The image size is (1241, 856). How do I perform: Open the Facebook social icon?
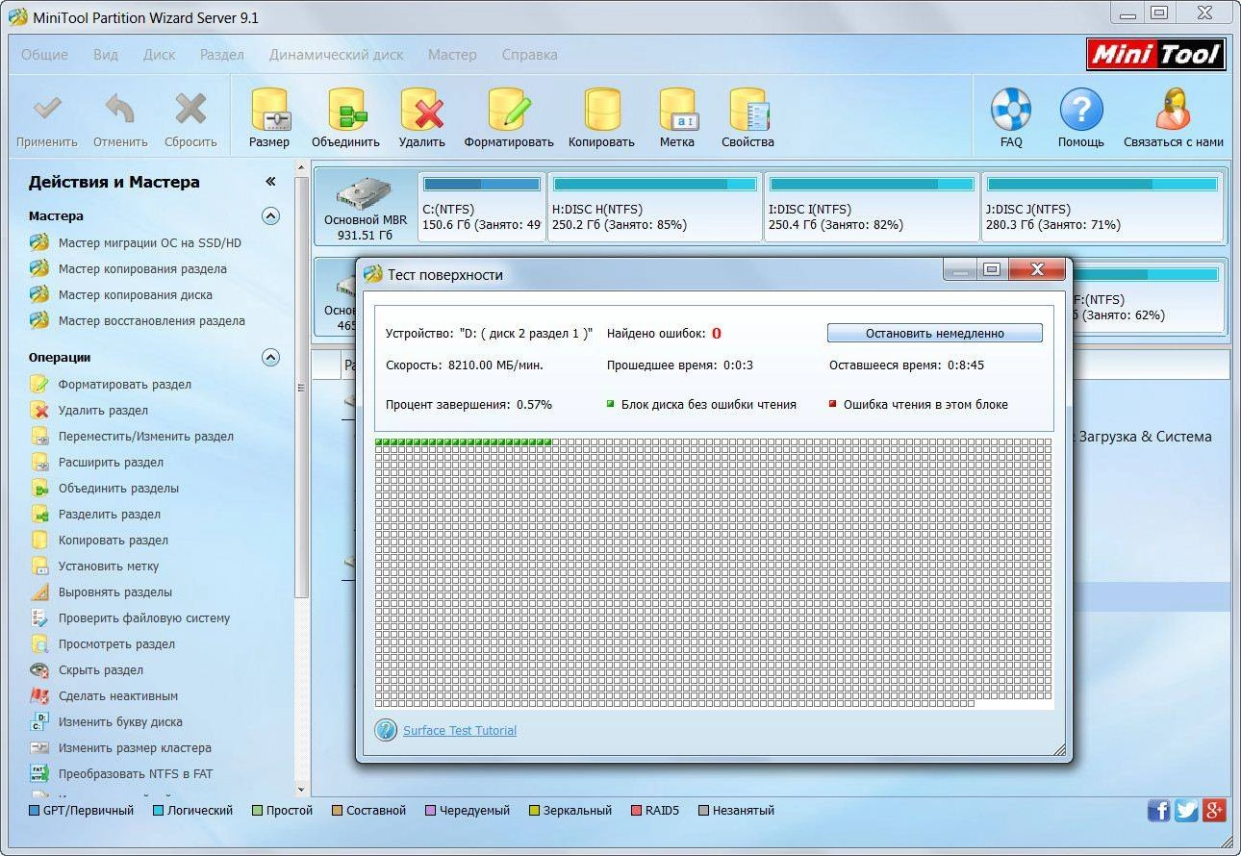coord(1159,811)
